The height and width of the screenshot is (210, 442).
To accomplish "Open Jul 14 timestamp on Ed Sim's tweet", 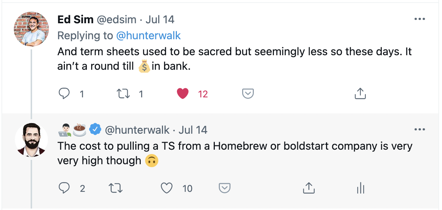I will click(x=160, y=19).
